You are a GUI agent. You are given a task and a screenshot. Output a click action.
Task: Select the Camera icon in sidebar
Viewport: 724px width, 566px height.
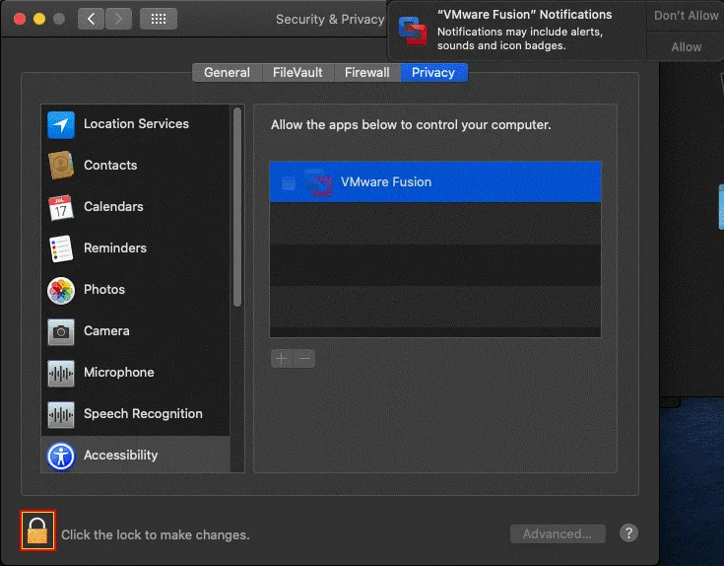(x=61, y=331)
